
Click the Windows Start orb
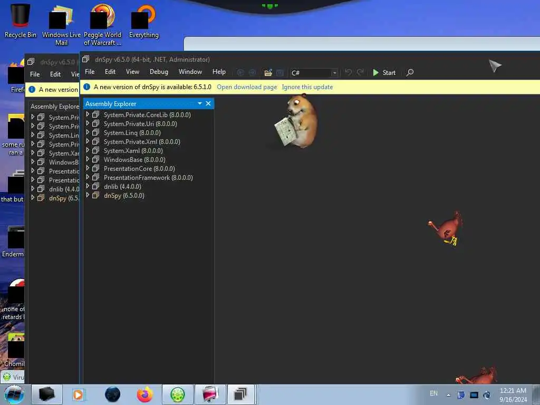(14, 394)
